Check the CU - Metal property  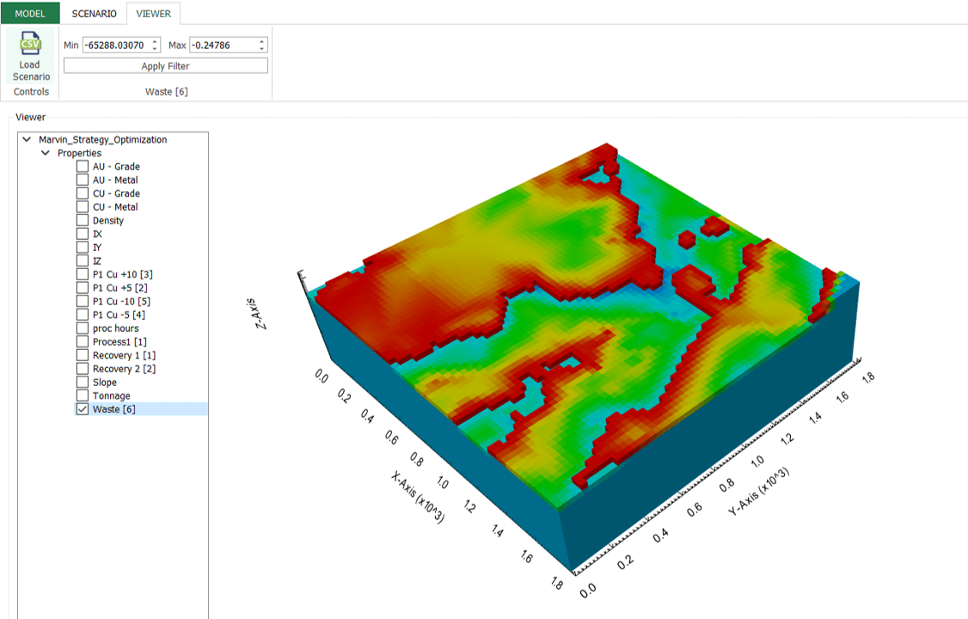click(x=83, y=207)
